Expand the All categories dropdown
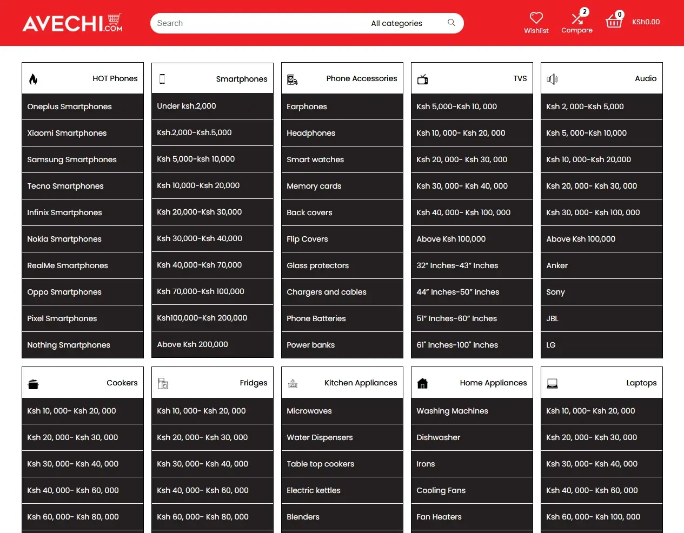Viewport: 684px width, 533px height. [x=396, y=23]
